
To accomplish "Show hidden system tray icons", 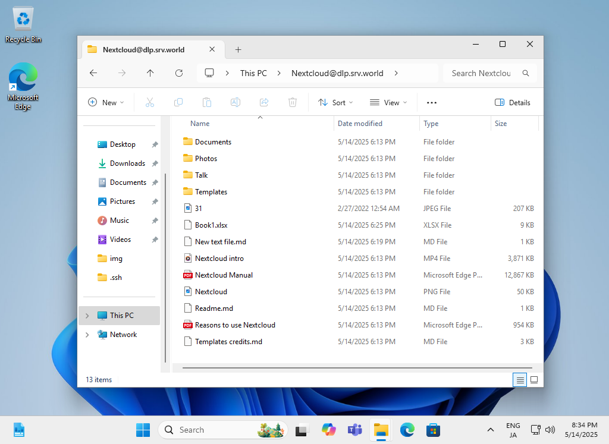I will coord(491,430).
